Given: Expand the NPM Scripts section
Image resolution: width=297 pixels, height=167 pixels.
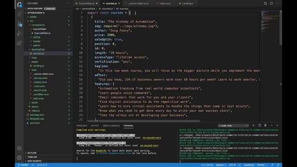Looking at the screenshot, I should click(34, 161).
